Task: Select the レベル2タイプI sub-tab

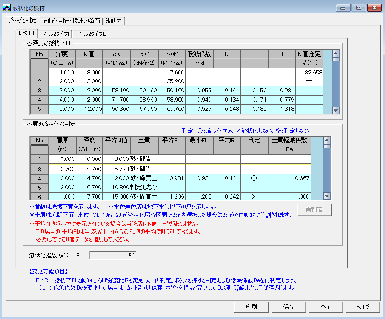Action: [x=55, y=34]
